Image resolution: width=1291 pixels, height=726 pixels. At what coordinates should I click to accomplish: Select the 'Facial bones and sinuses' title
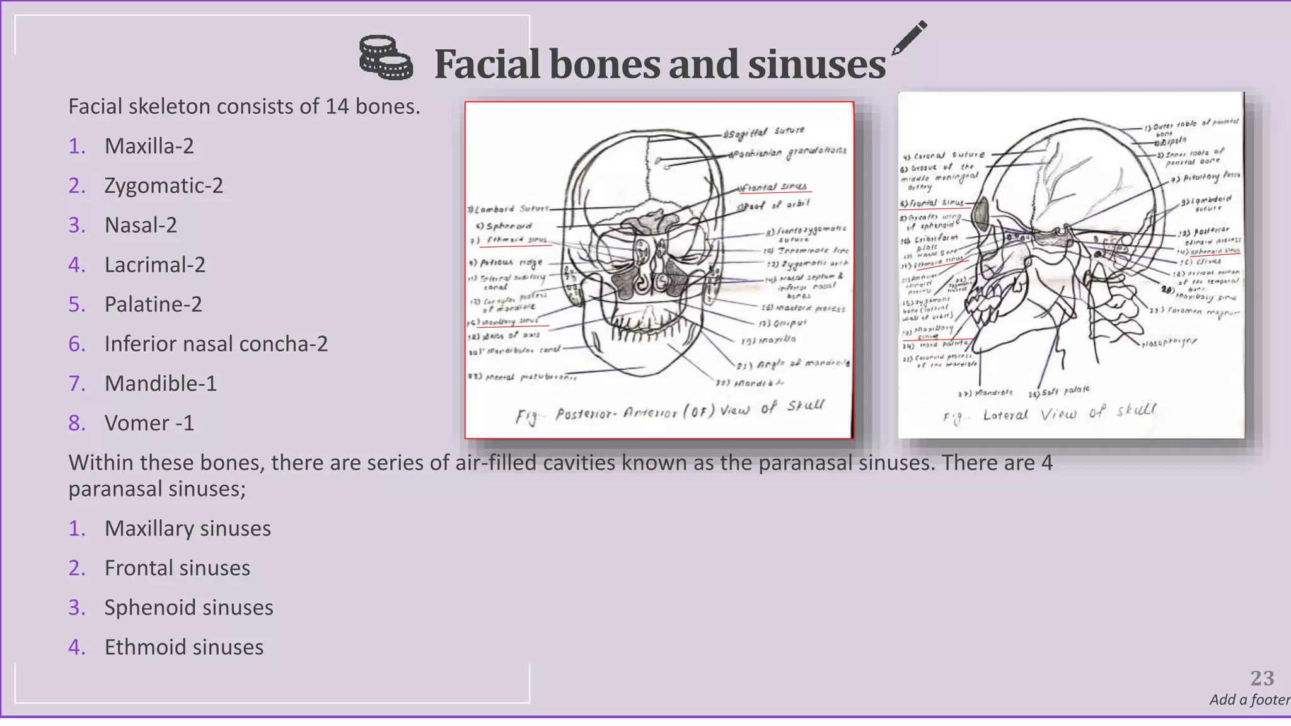tap(660, 64)
